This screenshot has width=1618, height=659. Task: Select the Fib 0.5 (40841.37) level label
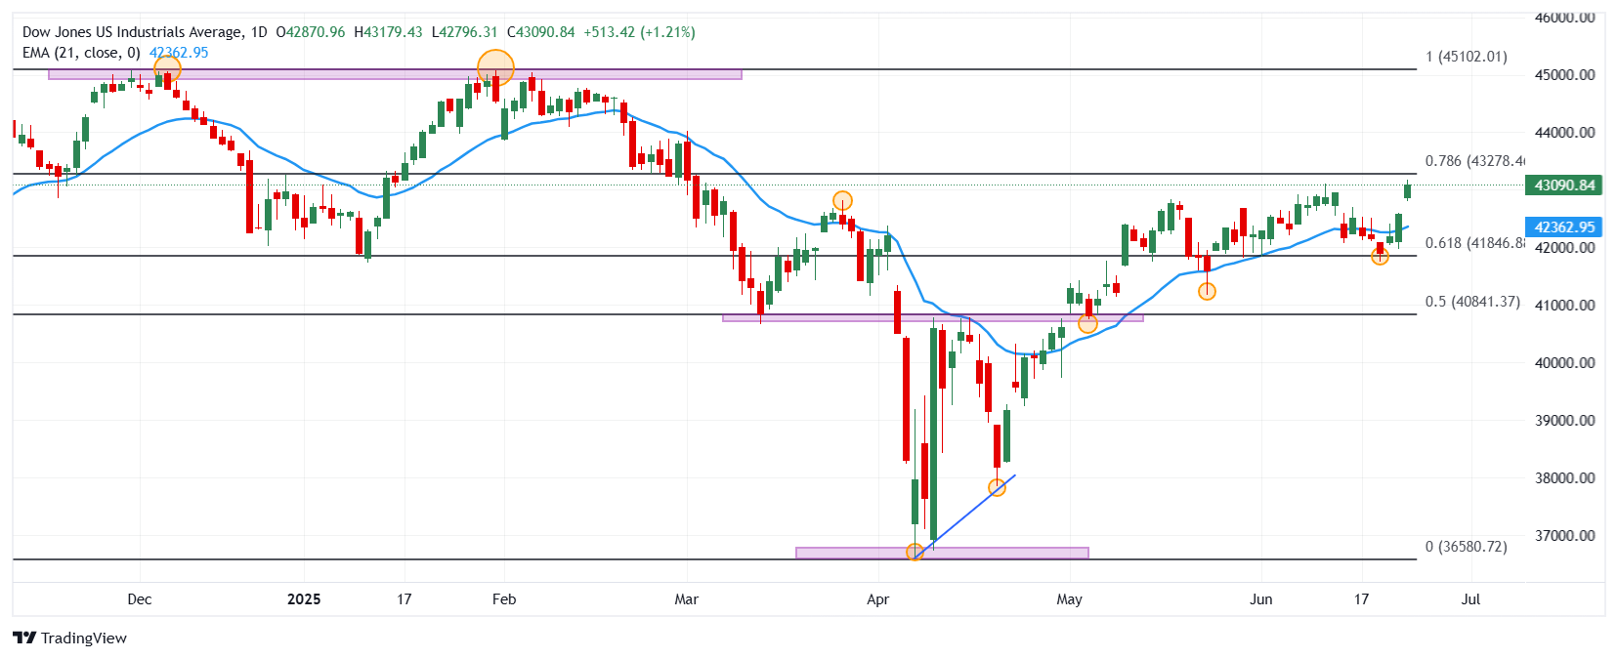1472,302
